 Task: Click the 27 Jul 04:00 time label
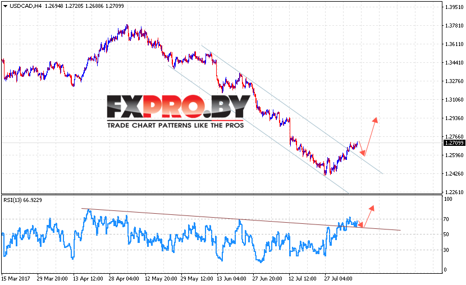338,278
